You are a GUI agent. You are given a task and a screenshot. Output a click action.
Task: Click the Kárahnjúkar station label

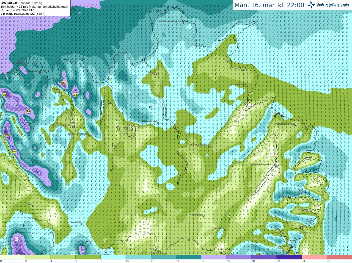tap(196, 215)
